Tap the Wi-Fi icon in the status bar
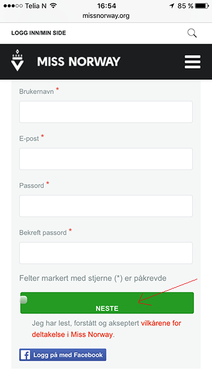The height and width of the screenshot is (378, 212). (x=53, y=6)
